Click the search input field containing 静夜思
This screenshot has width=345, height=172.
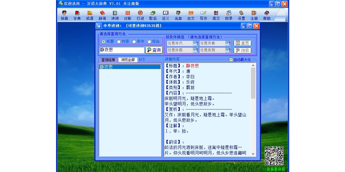122,50
